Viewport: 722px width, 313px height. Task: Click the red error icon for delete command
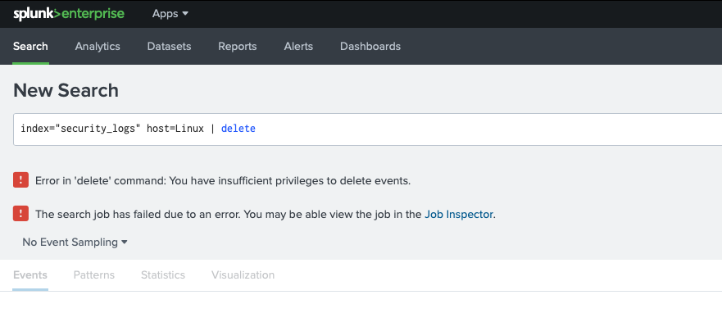point(20,180)
